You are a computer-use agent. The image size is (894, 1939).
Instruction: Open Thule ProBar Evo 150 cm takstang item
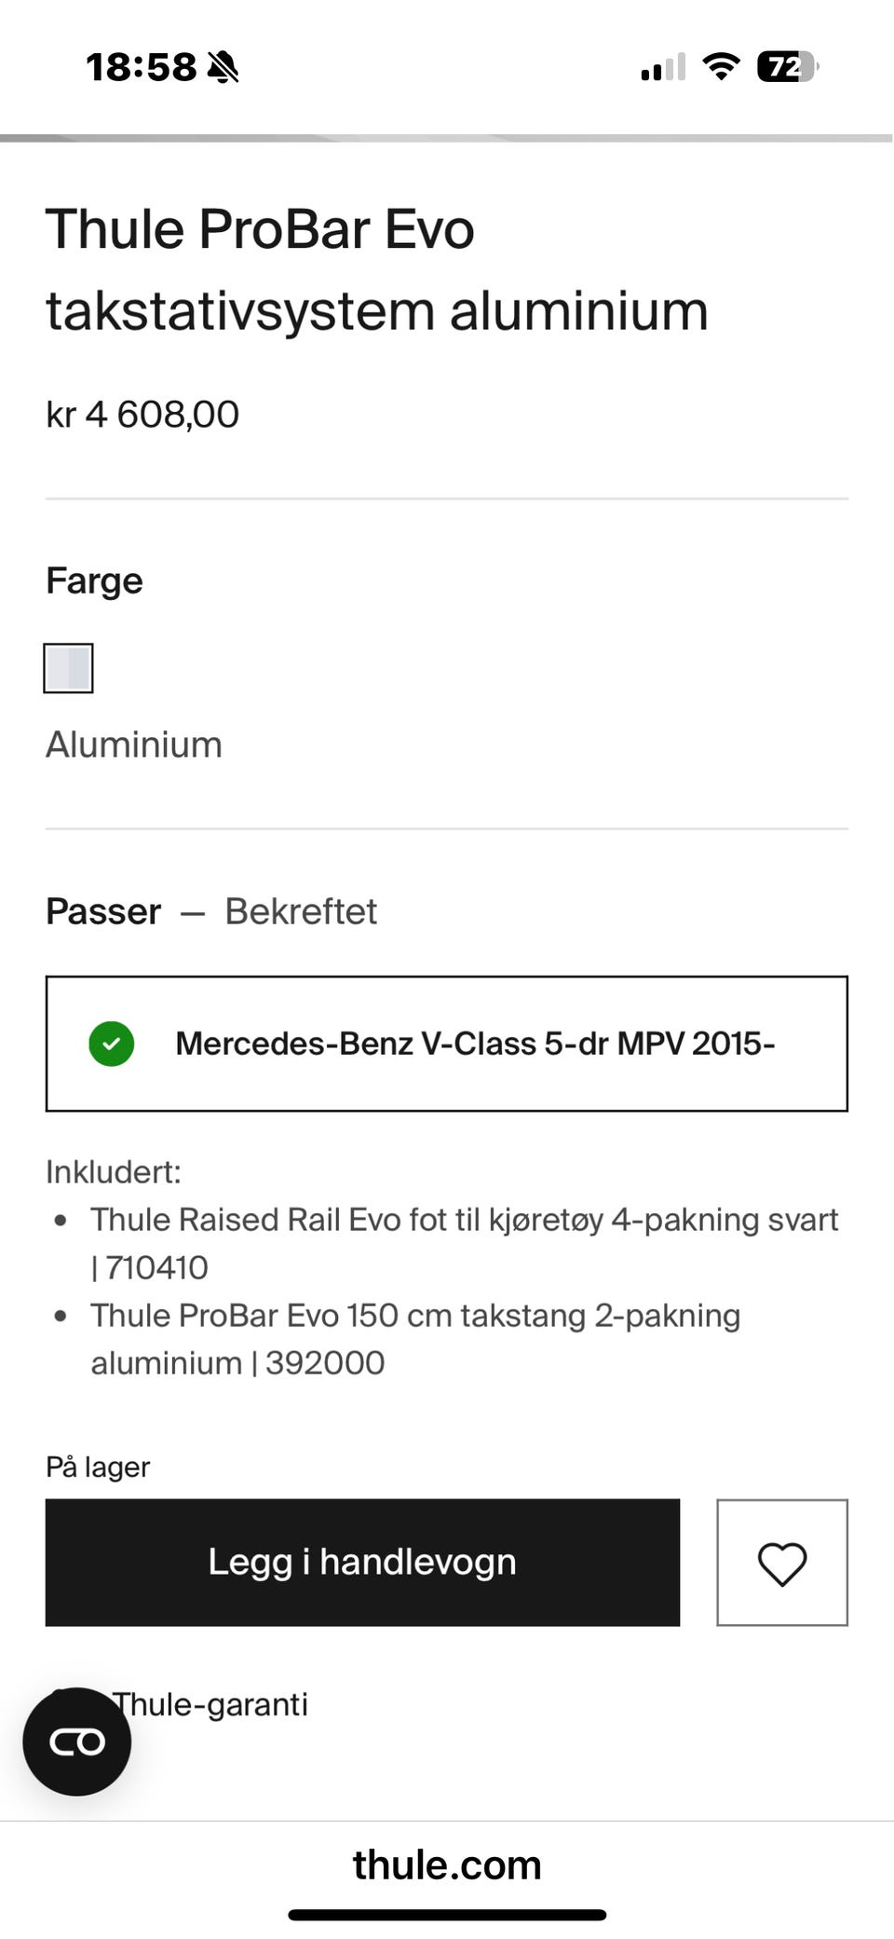pos(415,1339)
